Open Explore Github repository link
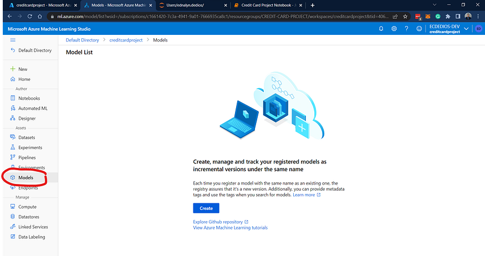This screenshot has width=485, height=256. [x=221, y=222]
